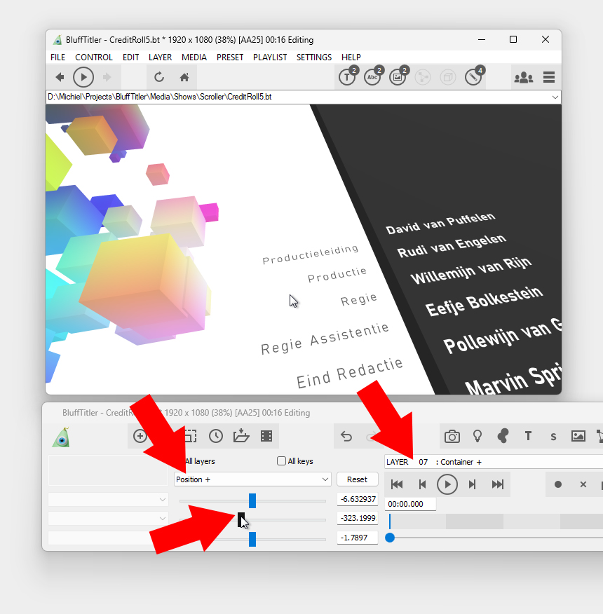Add a new layer with the plus icon
This screenshot has height=614, width=603.
140,436
